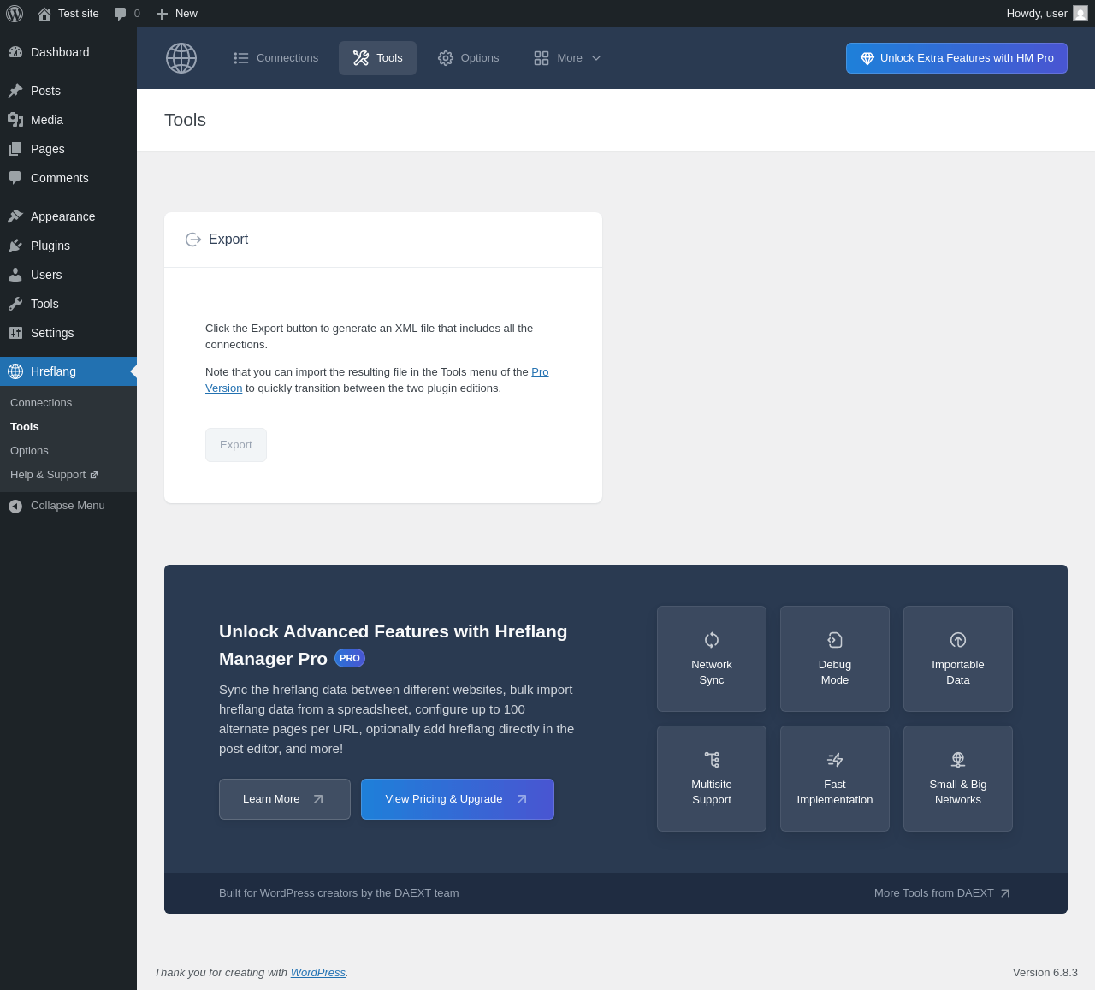Click the Comments speech bubble sidebar icon
Image resolution: width=1095 pixels, height=990 pixels.
click(15, 178)
